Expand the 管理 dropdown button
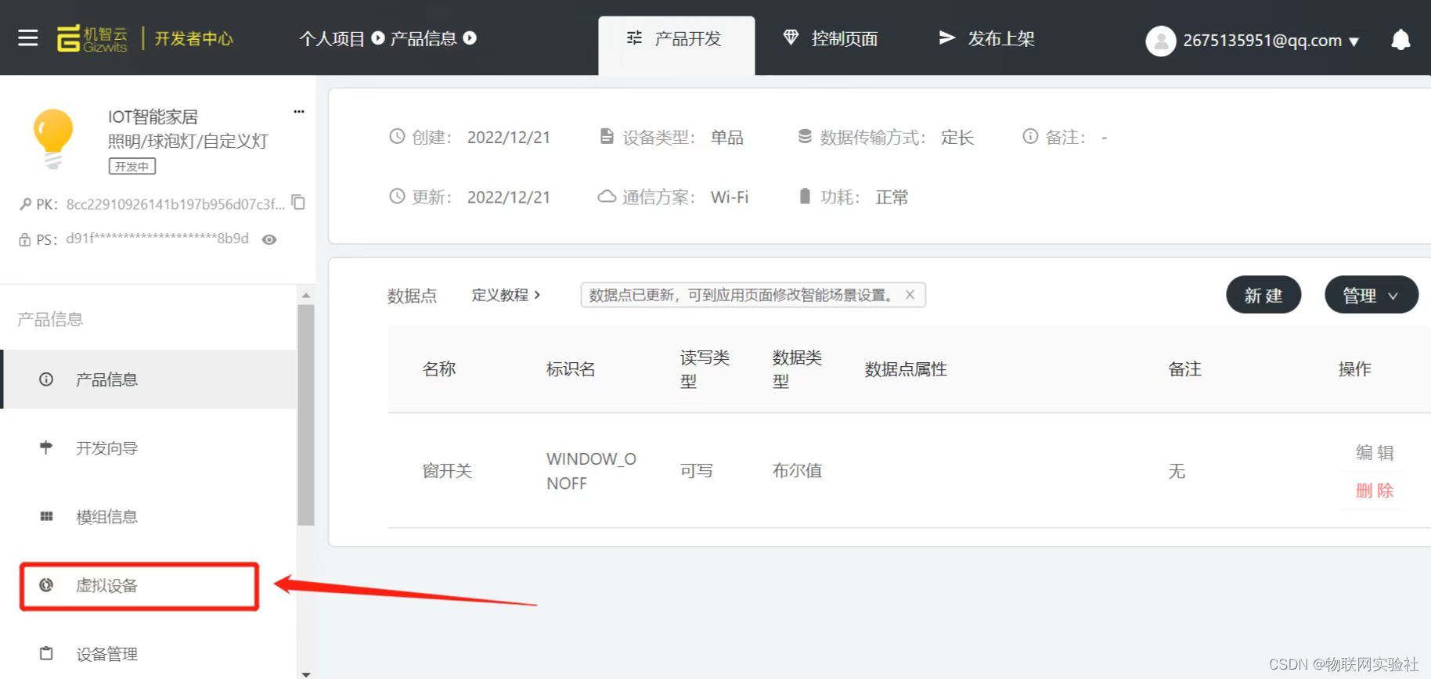1431x679 pixels. pos(1371,295)
